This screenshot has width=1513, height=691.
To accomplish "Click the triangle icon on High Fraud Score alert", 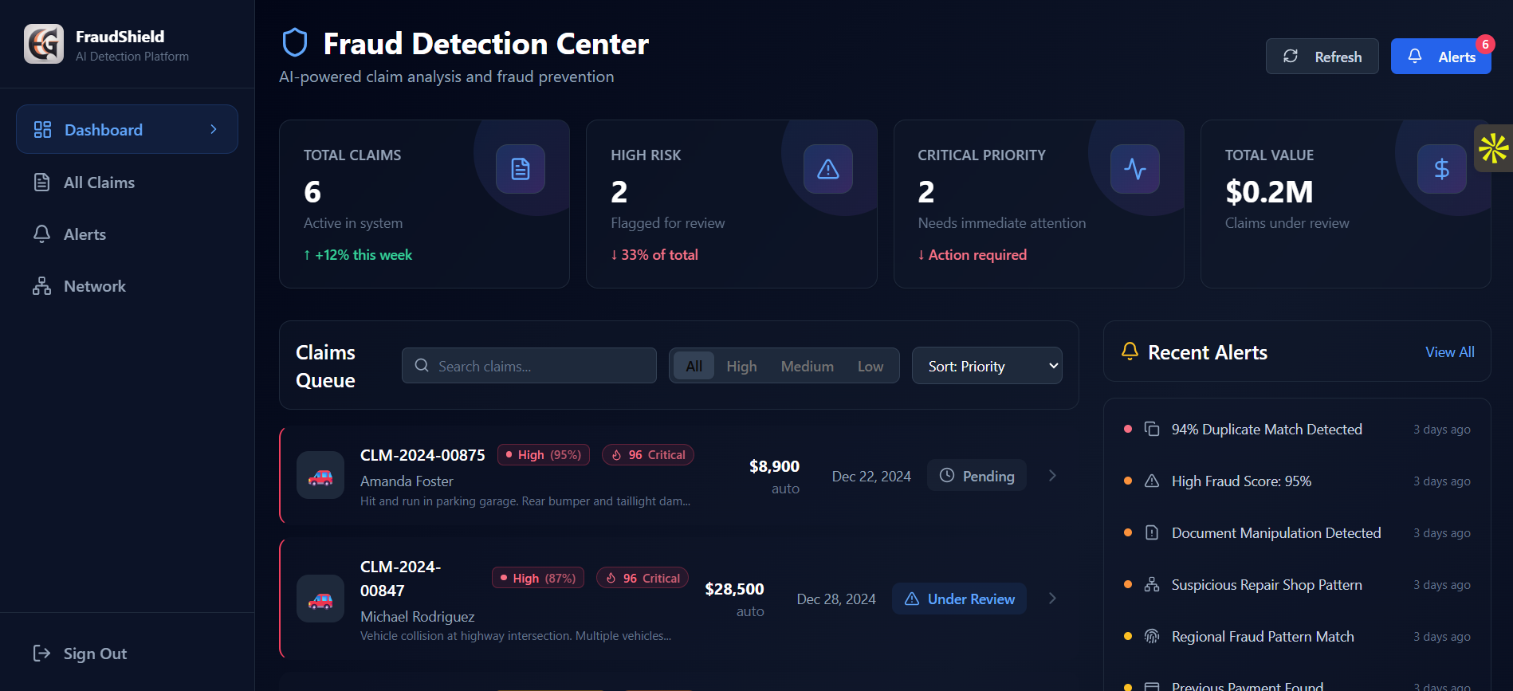I will [x=1152, y=481].
